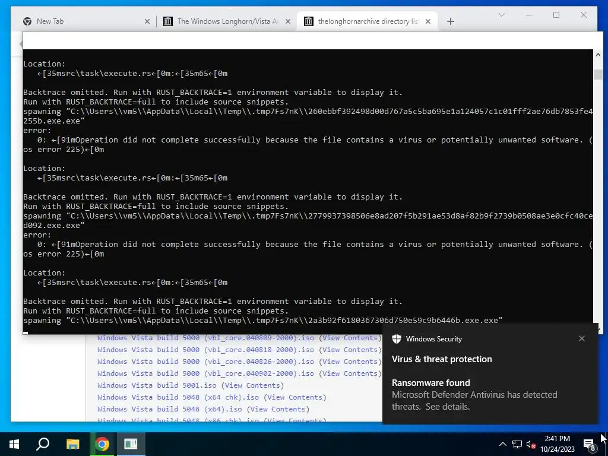
Task: Open Ransomware found notification details
Action: pyautogui.click(x=474, y=395)
